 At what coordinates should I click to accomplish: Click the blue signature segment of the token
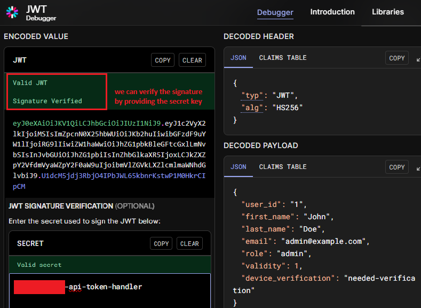coord(123,176)
